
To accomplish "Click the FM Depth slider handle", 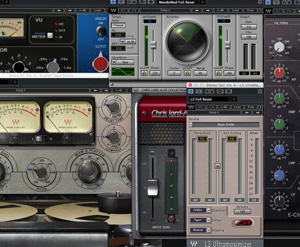I will 228,44.
